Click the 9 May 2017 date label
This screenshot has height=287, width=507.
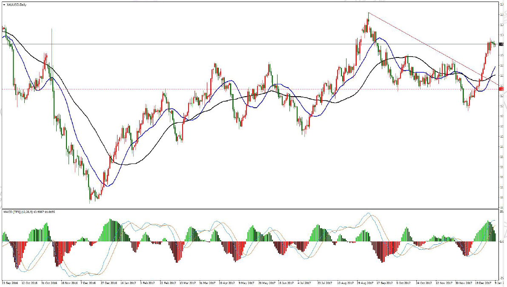(x=246, y=283)
